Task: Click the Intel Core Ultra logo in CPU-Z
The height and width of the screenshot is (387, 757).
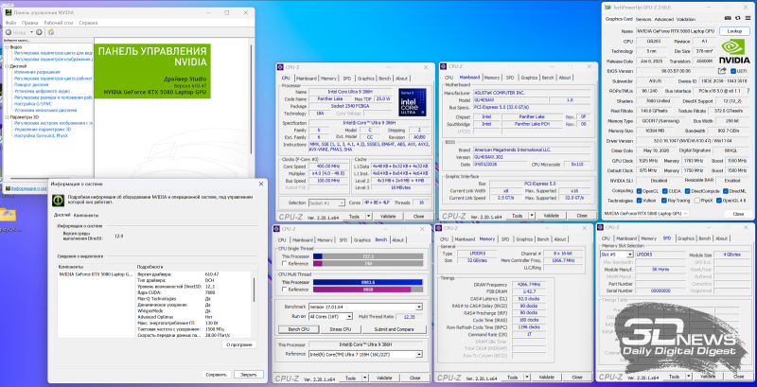Action: pyautogui.click(x=413, y=102)
